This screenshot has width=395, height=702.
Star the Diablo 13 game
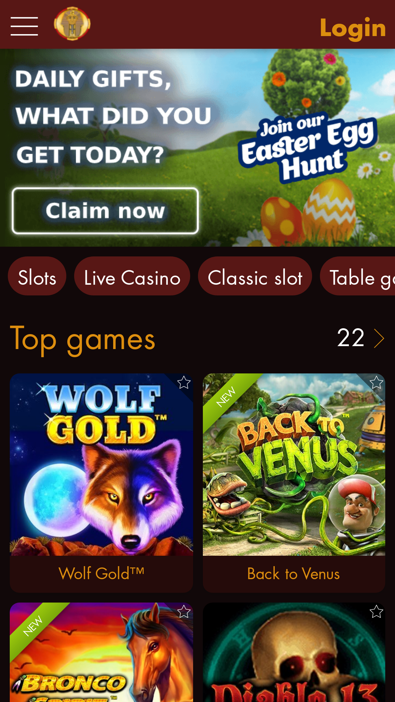click(376, 612)
